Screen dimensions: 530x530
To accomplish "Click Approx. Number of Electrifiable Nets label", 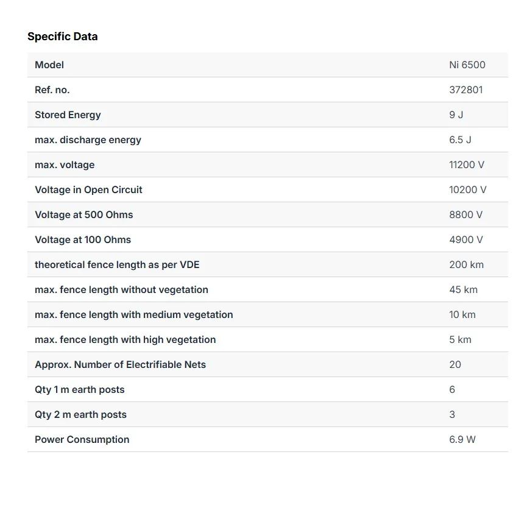I will point(121,365).
